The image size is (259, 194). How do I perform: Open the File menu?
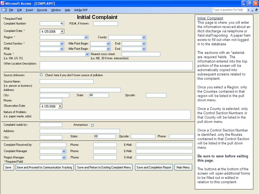11,10
